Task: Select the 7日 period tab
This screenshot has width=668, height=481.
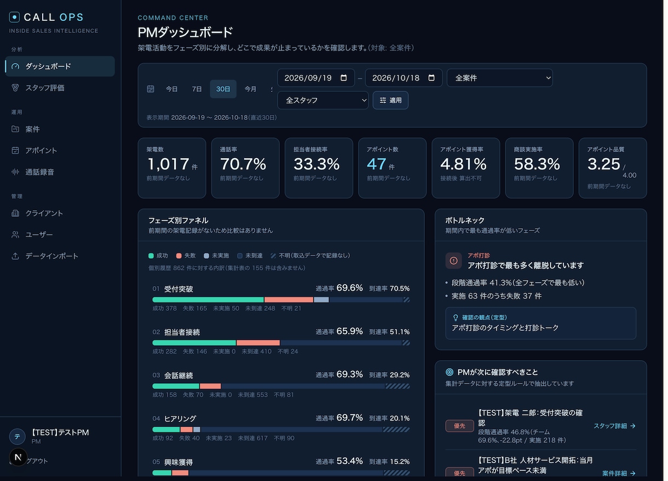Action: pyautogui.click(x=197, y=89)
